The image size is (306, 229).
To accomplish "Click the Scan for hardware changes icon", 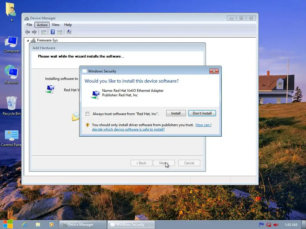I will tap(69, 32).
